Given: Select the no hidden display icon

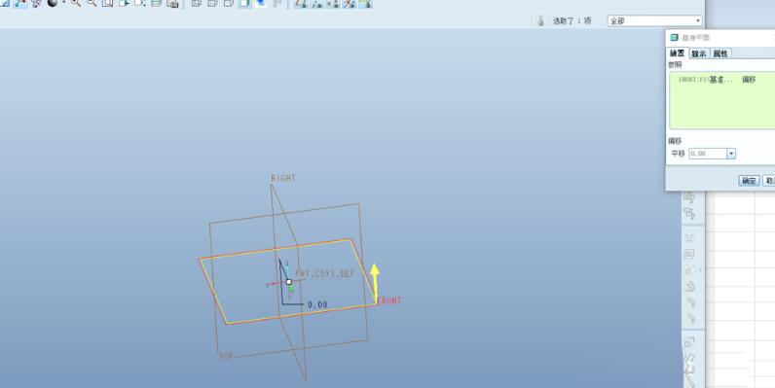Looking at the screenshot, I should 229,3.
